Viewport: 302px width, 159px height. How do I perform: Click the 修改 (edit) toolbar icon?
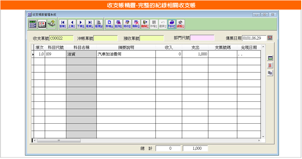pyautogui.click(x=127, y=24)
